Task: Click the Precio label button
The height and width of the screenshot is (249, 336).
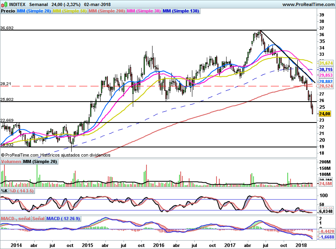Action: (8, 11)
